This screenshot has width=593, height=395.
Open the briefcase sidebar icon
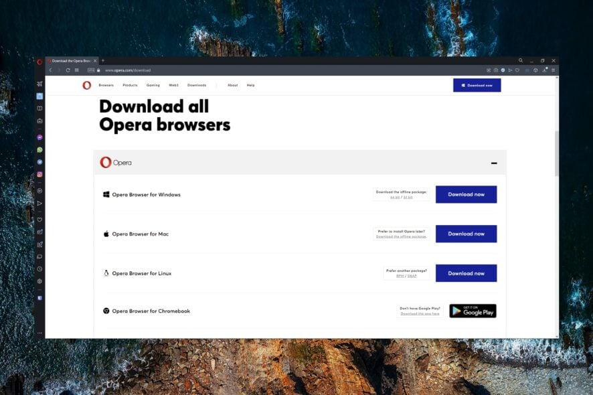click(x=39, y=121)
